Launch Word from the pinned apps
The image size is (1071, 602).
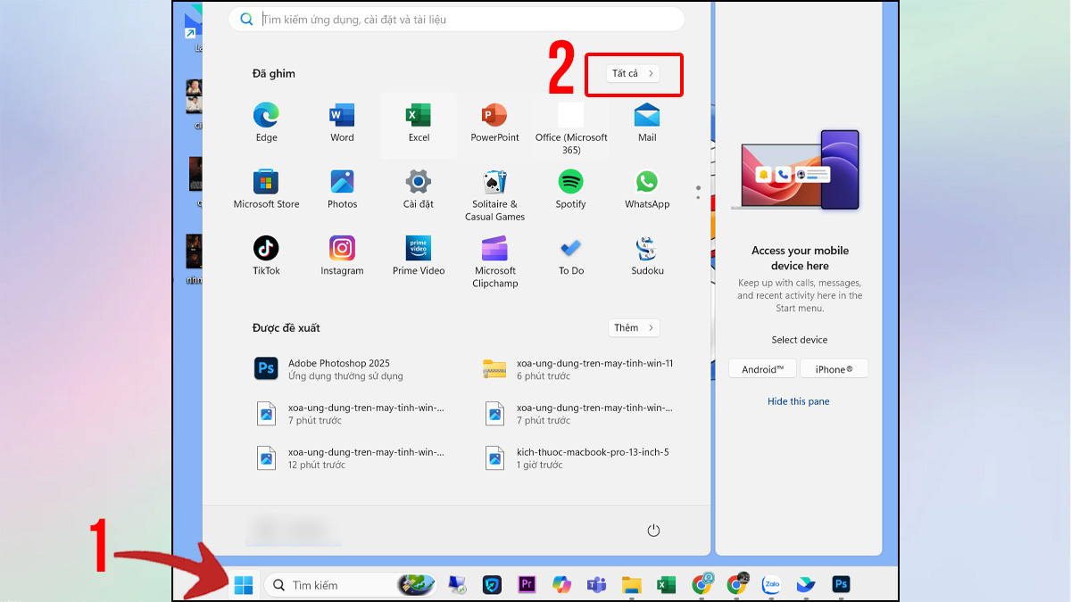coord(342,121)
